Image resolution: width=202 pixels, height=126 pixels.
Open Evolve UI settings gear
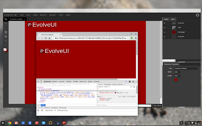(198, 15)
